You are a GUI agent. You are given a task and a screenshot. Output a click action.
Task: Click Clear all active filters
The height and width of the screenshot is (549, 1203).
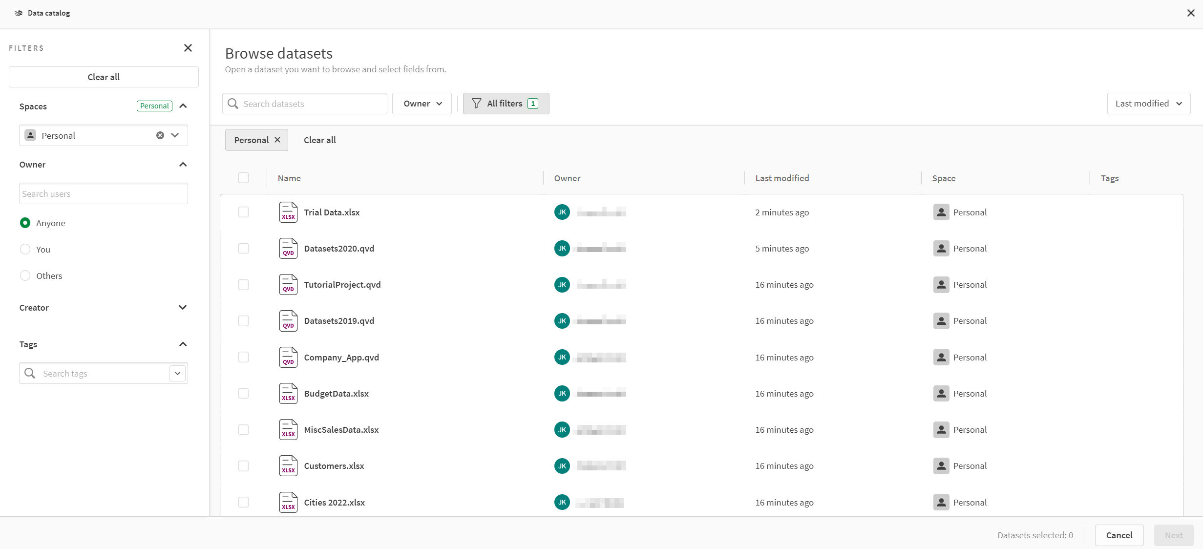point(318,140)
